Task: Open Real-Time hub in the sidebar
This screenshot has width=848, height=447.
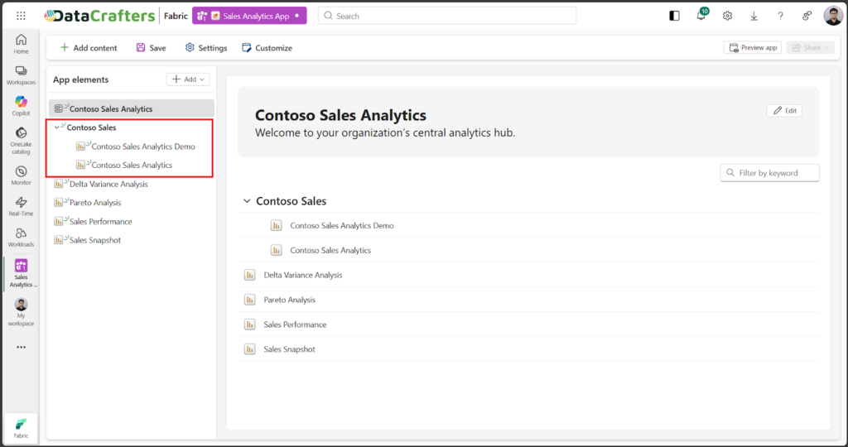Action: 21,206
